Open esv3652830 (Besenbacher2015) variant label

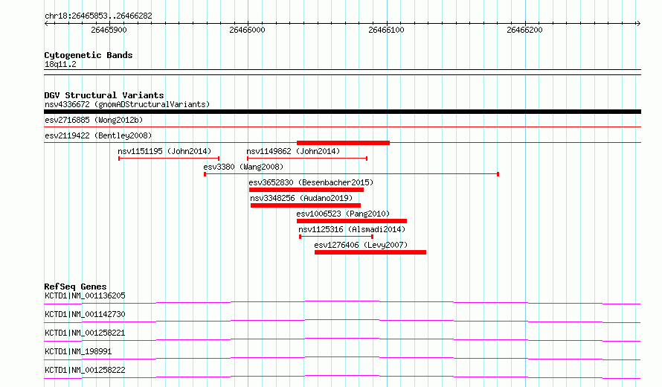coord(311,182)
